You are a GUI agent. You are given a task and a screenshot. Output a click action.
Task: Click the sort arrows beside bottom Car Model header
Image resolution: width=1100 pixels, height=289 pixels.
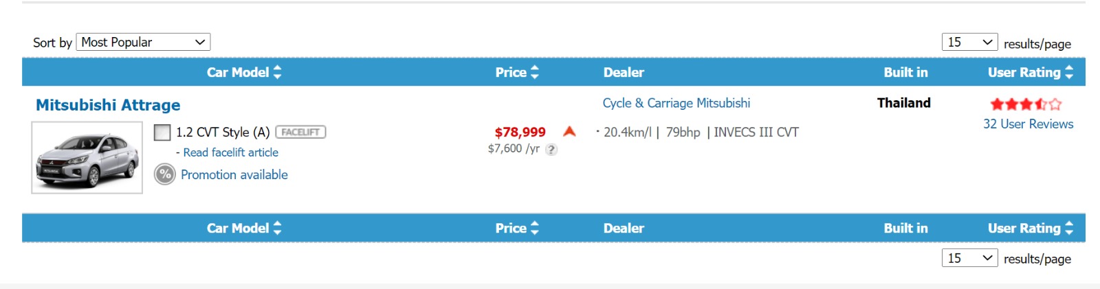pos(278,228)
